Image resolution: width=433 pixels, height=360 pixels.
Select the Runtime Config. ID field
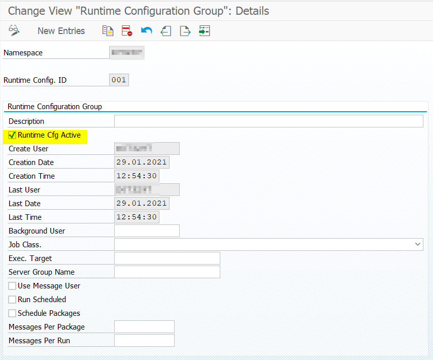coord(119,80)
